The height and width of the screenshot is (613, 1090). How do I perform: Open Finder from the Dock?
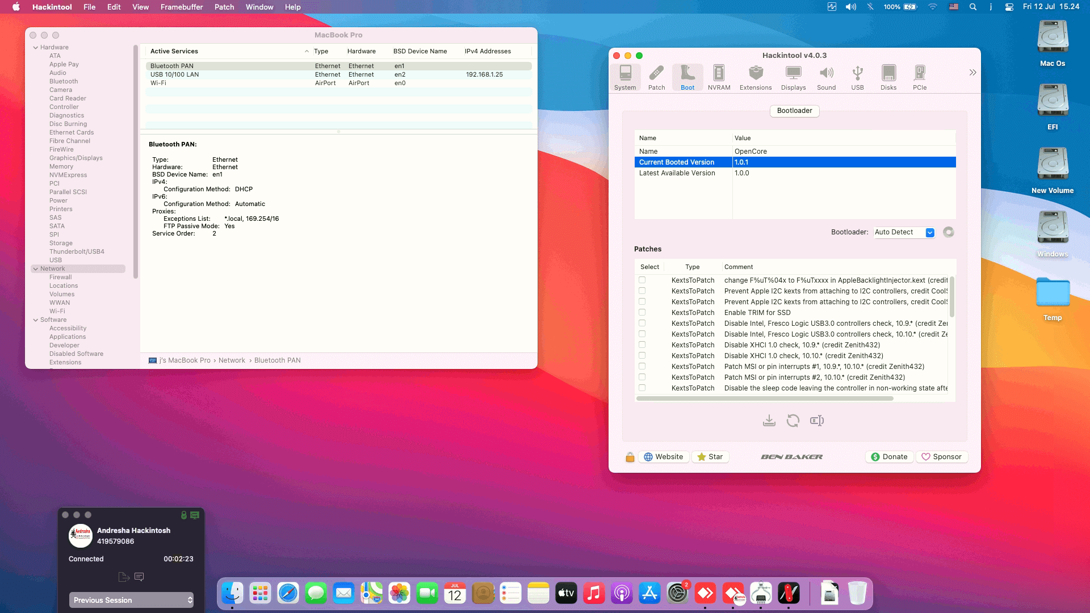click(x=232, y=594)
